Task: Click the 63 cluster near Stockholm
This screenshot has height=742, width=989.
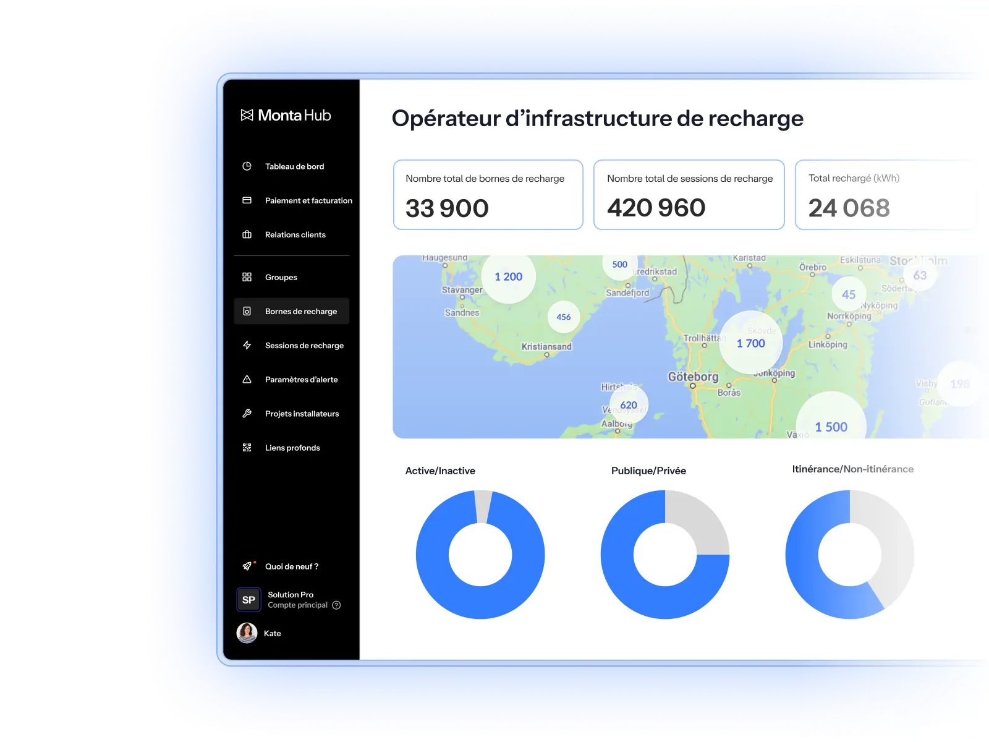Action: 920,275
